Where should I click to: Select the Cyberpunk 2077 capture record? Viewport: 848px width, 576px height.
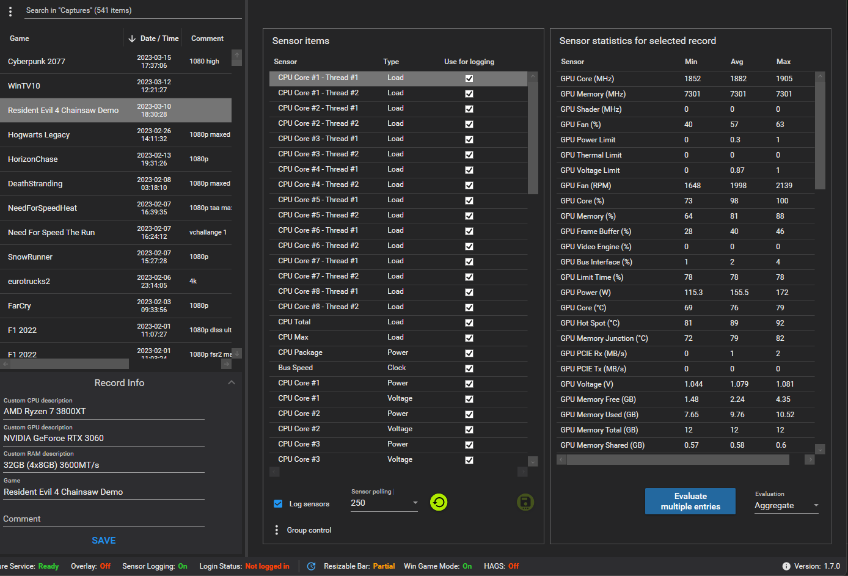115,62
